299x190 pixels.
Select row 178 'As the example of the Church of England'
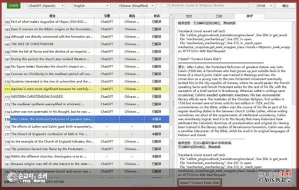86,142
